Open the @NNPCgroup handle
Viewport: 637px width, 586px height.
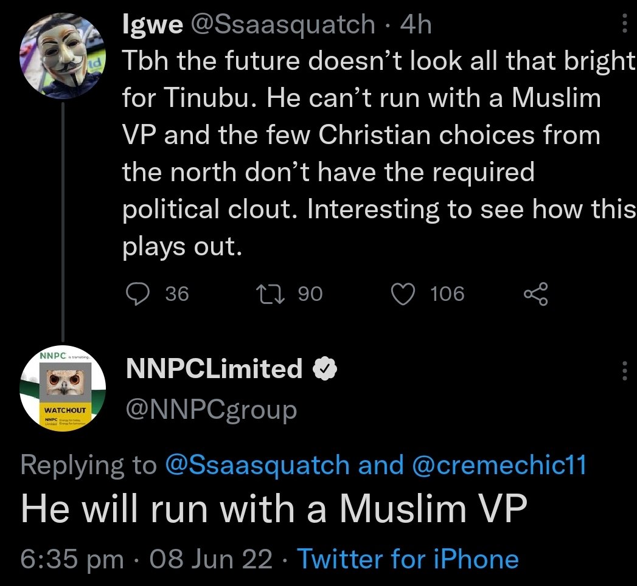[x=211, y=410]
